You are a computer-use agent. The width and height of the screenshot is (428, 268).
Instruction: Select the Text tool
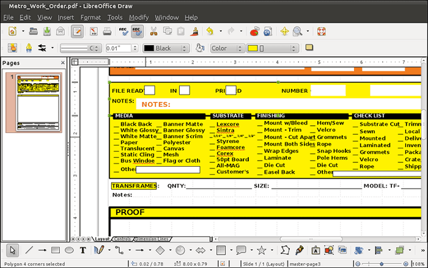tap(83, 250)
